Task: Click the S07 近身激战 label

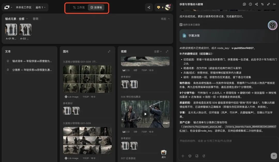Action: pyautogui.click(x=128, y=158)
